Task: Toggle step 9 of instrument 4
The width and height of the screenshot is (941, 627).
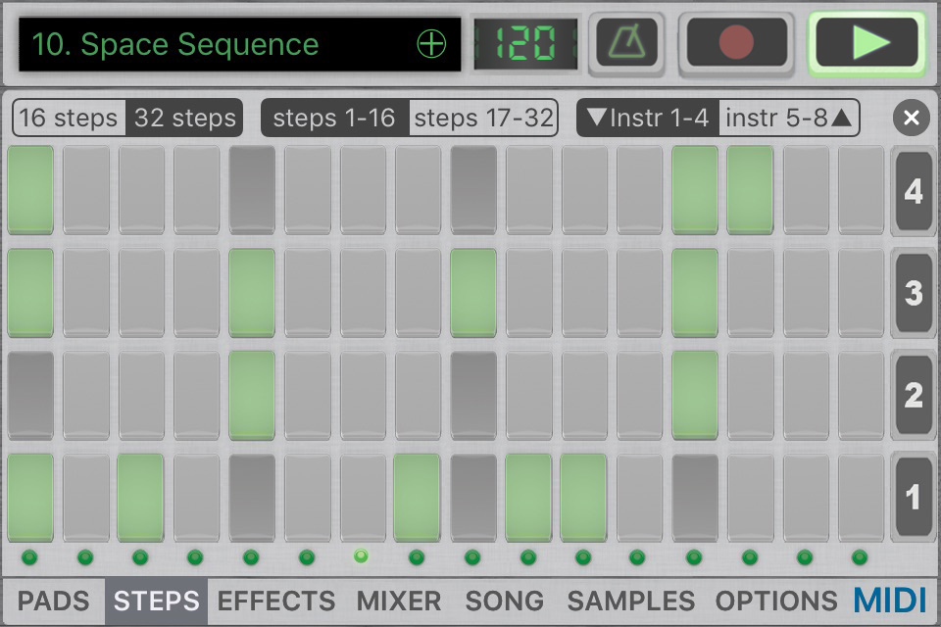Action: pyautogui.click(x=473, y=190)
